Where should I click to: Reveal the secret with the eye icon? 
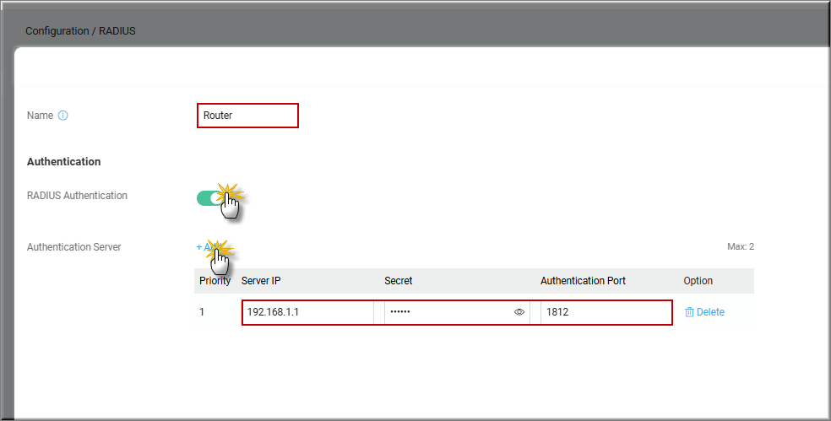(519, 312)
